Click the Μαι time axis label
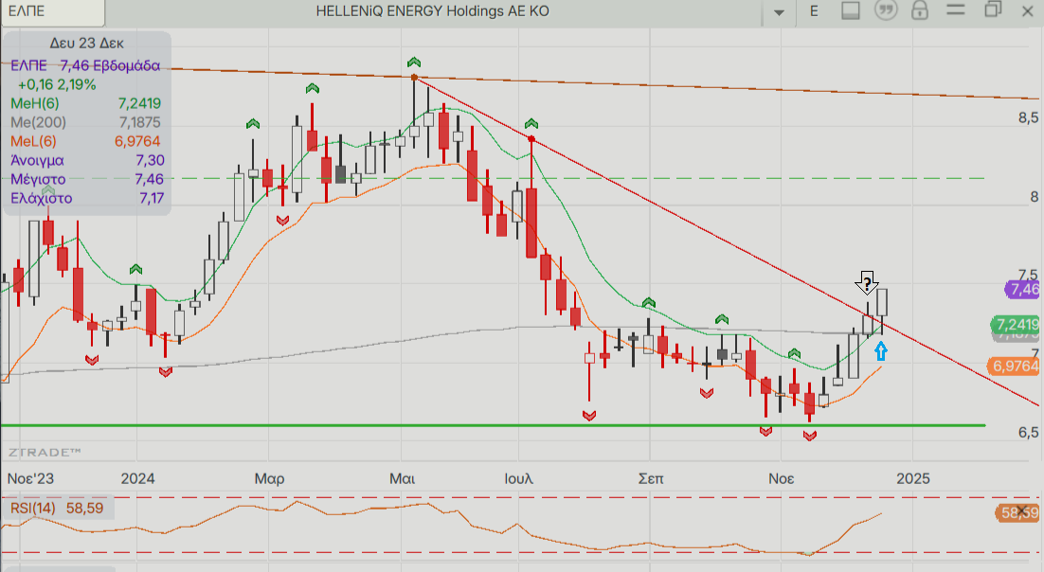The height and width of the screenshot is (572, 1044). 402,479
